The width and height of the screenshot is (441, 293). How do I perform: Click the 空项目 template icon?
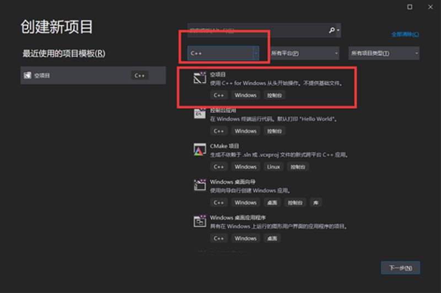point(199,78)
